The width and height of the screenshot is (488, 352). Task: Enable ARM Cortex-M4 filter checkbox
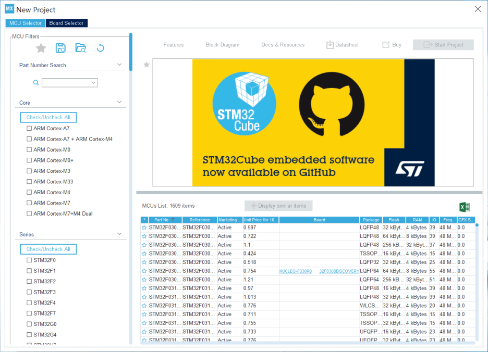[x=29, y=192]
